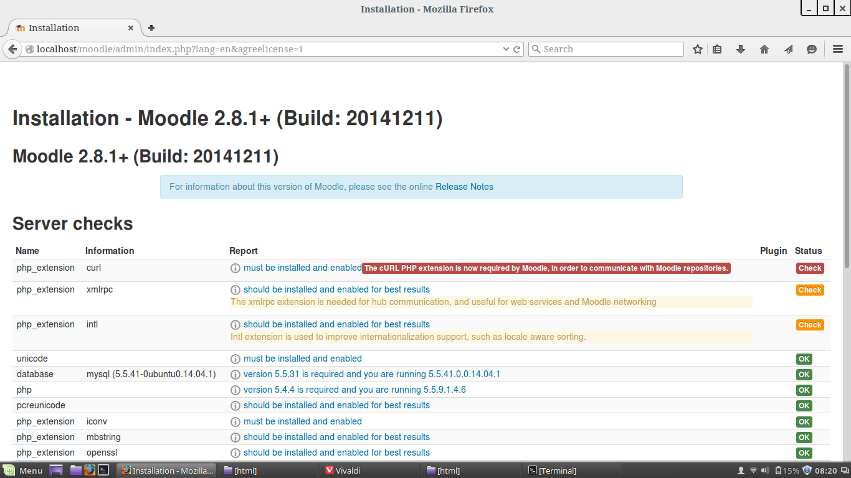This screenshot has height=478, width=851.
Task: Focus the Search input field
Action: coord(606,49)
